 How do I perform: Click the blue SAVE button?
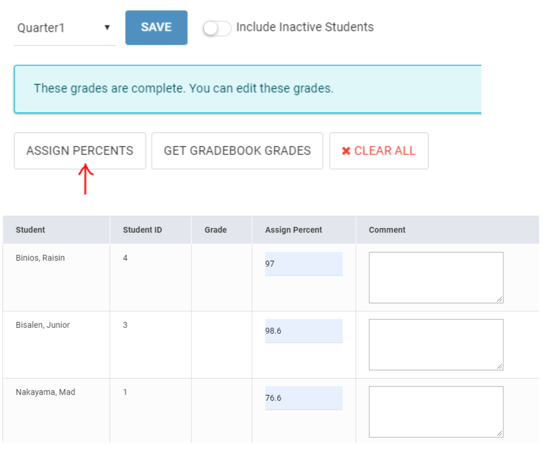point(156,28)
